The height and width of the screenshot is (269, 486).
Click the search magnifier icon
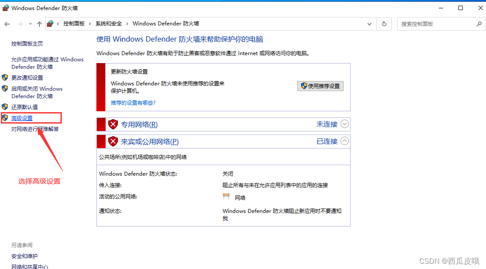[479, 24]
